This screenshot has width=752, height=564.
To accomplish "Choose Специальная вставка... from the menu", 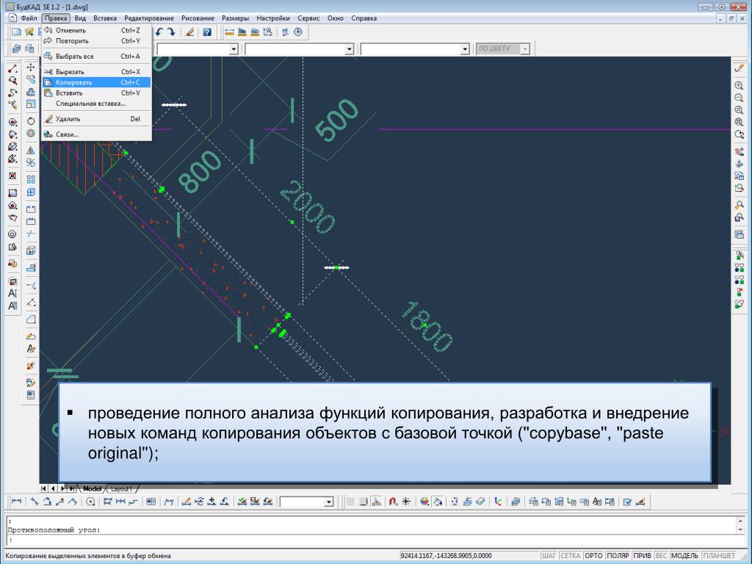I will pos(96,104).
